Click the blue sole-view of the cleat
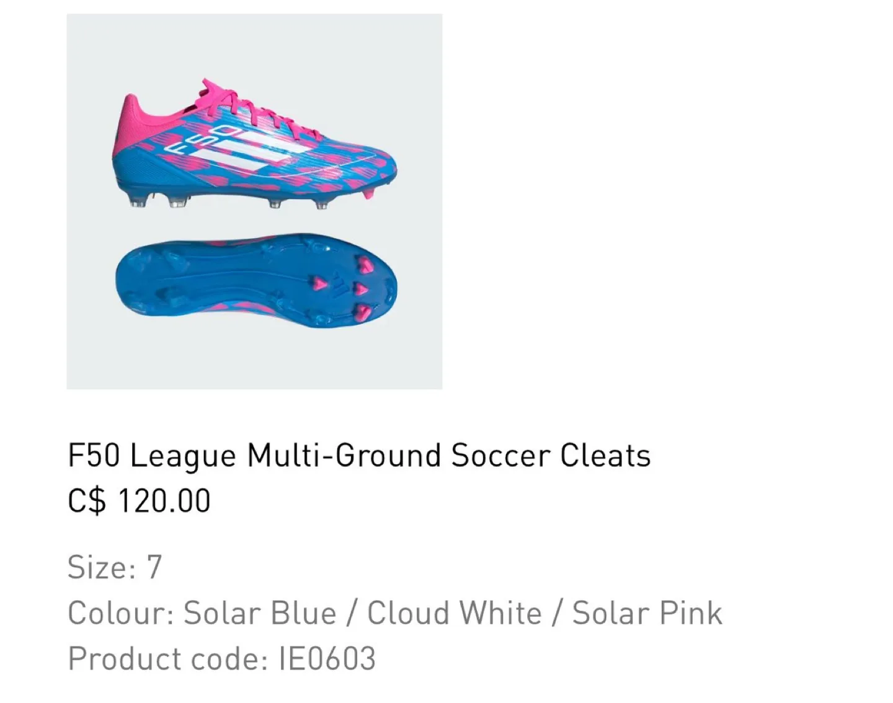The image size is (893, 703). pyautogui.click(x=255, y=282)
